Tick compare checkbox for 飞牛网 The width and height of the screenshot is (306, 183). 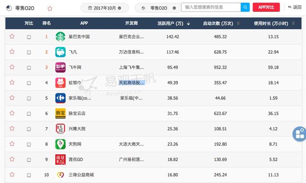pos(29,68)
